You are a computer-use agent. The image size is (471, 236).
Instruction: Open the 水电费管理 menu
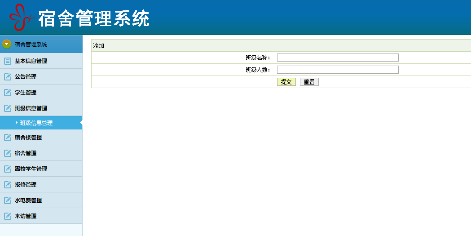(41, 200)
